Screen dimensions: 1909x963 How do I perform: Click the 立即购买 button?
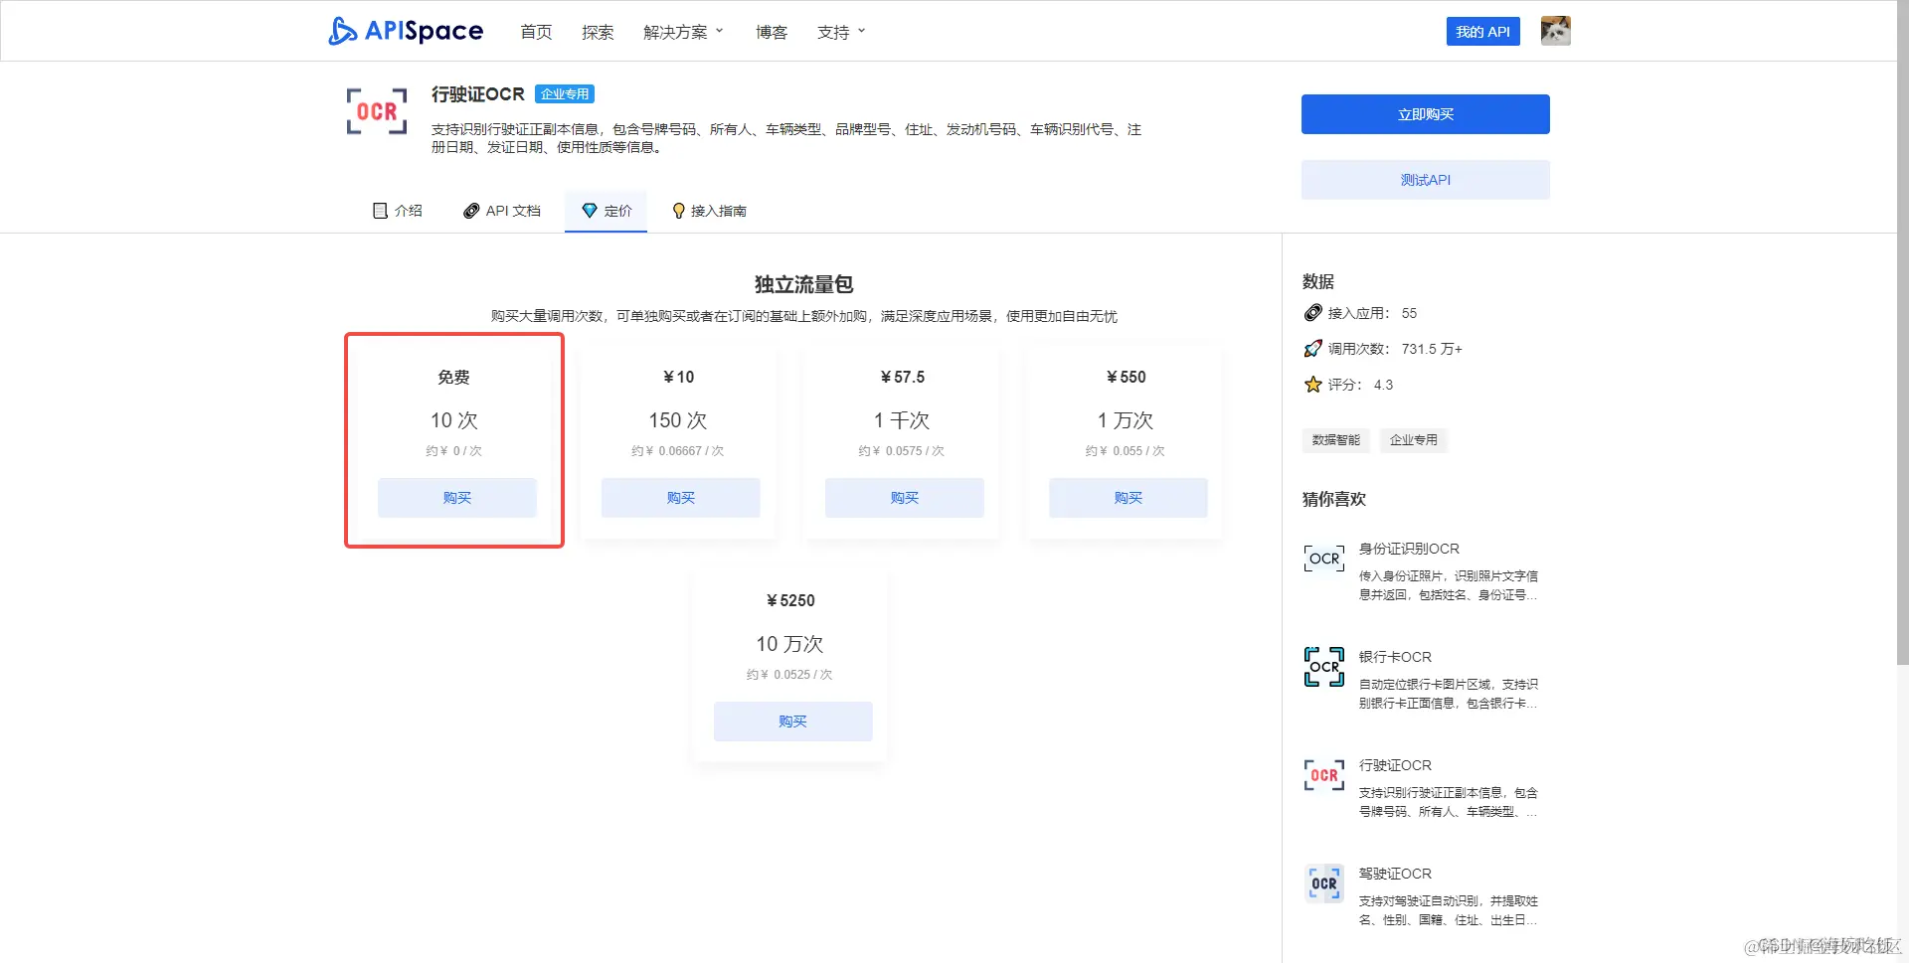[x=1425, y=113]
